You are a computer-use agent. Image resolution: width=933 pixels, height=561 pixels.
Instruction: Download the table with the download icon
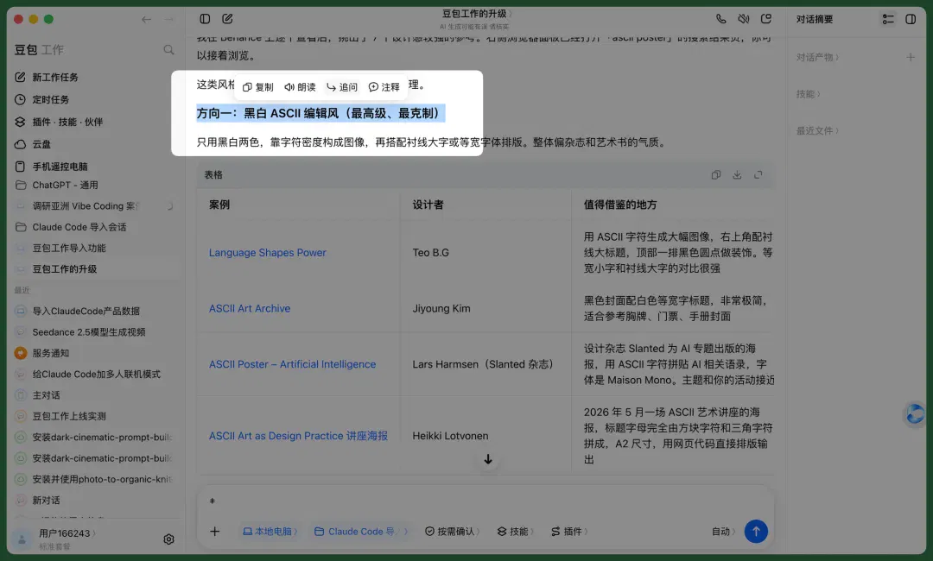[737, 174]
